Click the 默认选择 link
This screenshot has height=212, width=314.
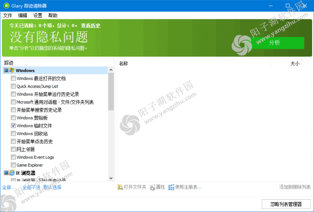tap(52, 188)
